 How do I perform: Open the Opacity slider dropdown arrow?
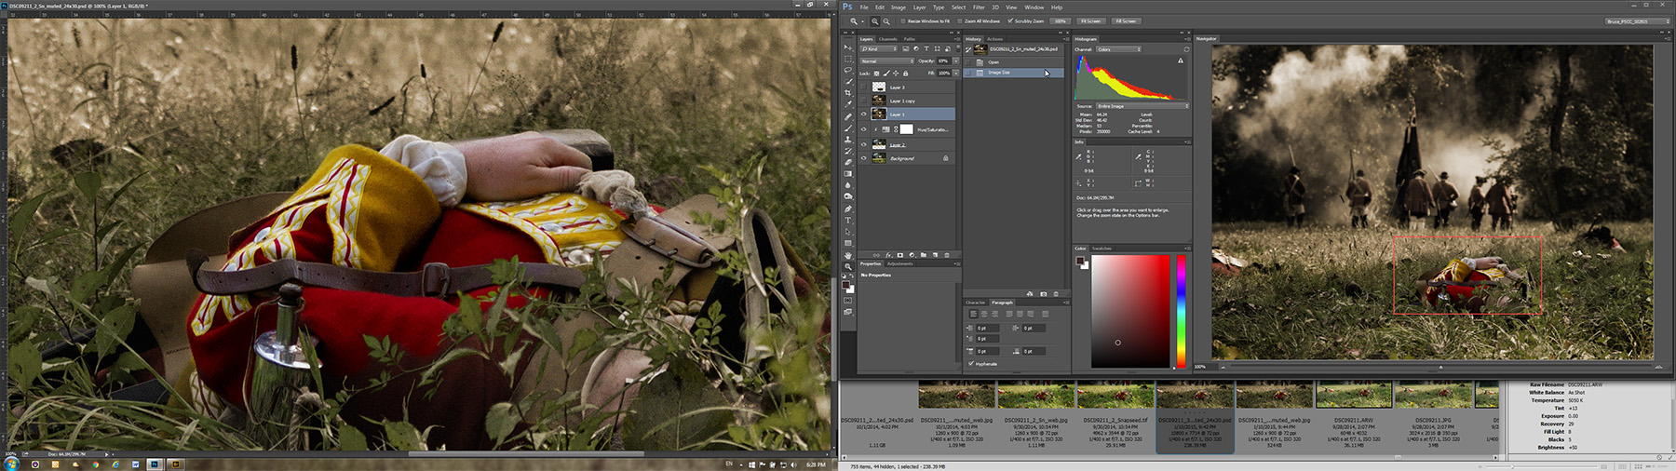point(955,61)
